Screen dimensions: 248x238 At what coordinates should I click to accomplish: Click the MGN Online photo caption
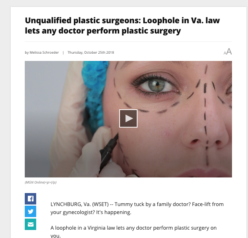(x=41, y=182)
